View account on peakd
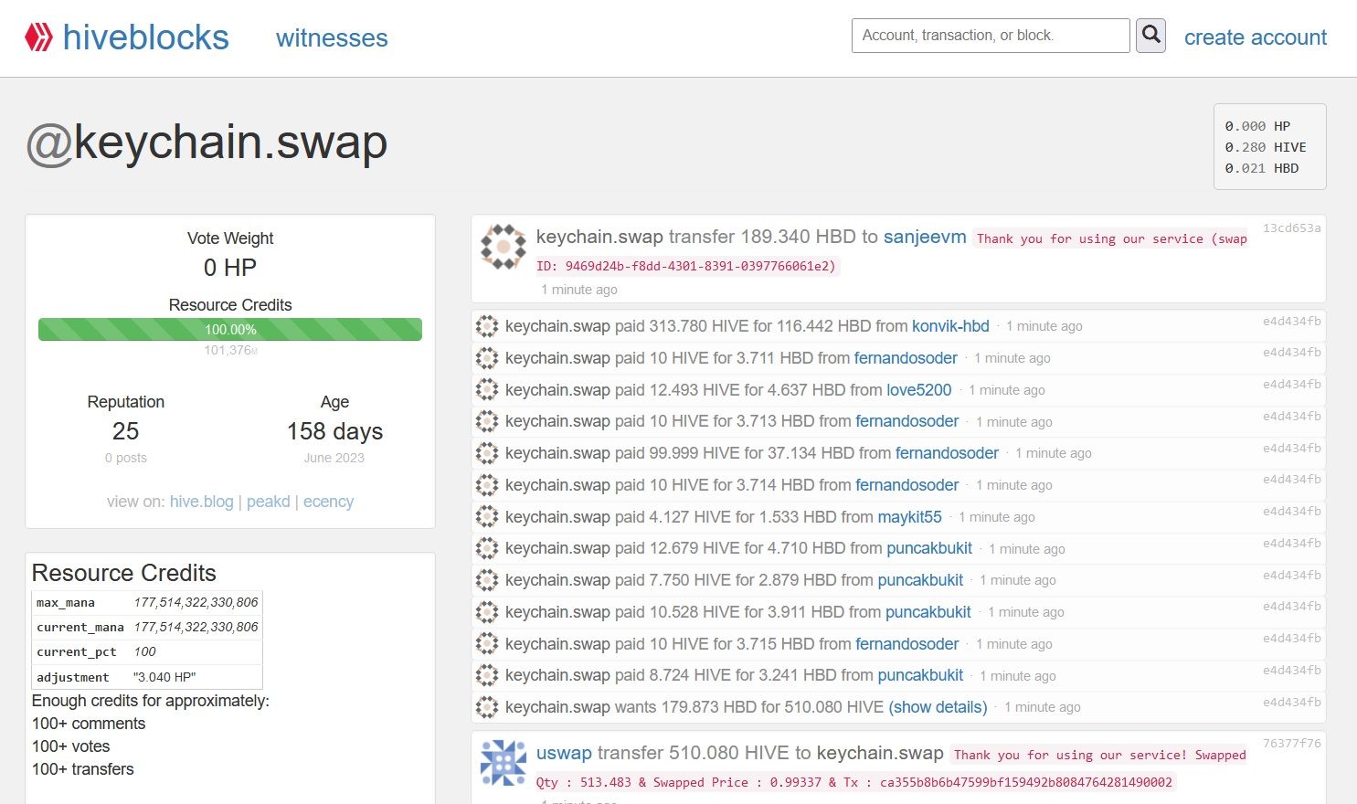The width and height of the screenshot is (1357, 804). pyautogui.click(x=269, y=502)
